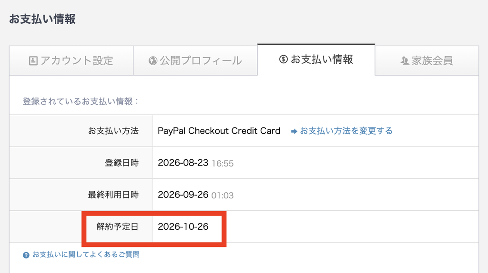
Task: Click the 登録日時 label
Action: point(122,163)
